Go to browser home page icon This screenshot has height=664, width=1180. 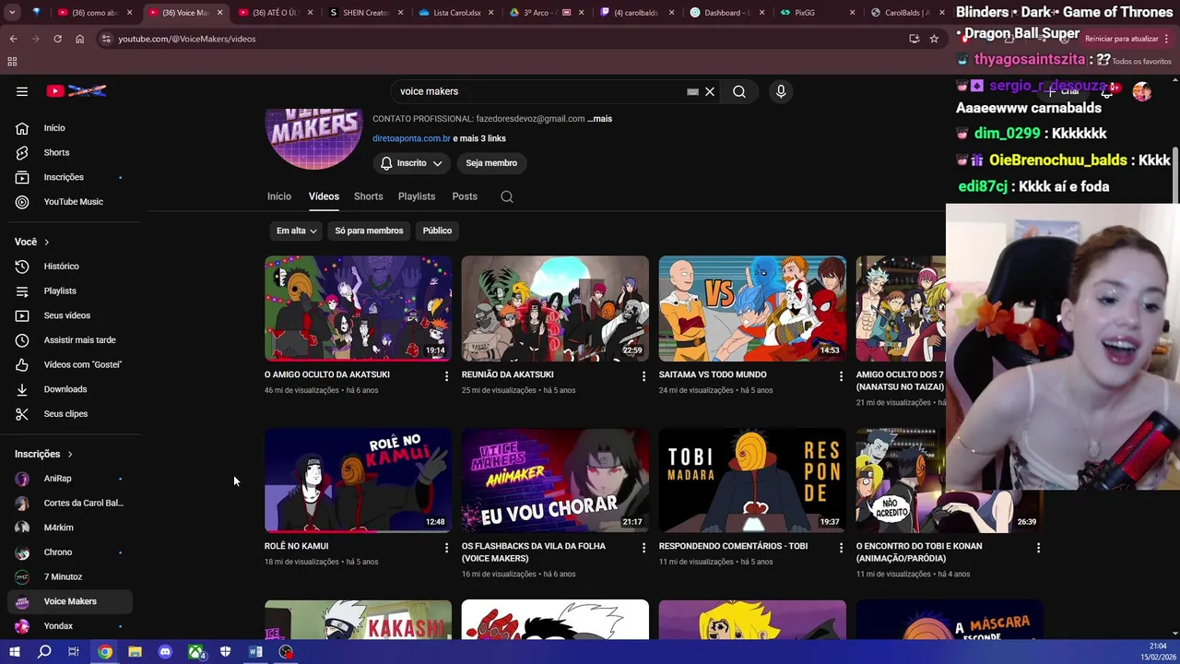79,39
